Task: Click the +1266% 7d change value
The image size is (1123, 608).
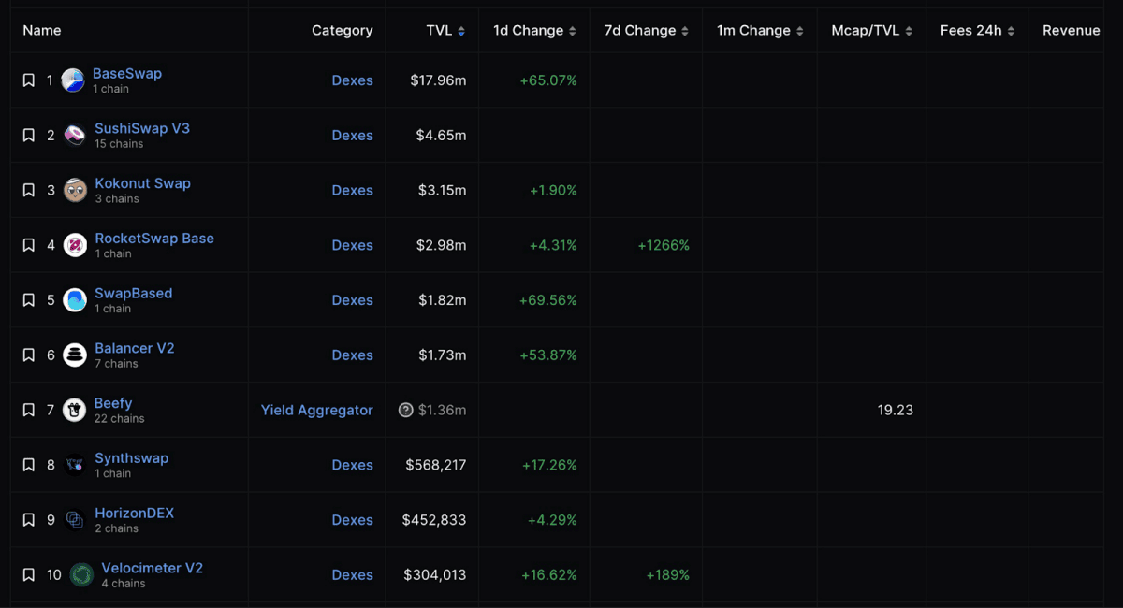Action: pyautogui.click(x=664, y=245)
